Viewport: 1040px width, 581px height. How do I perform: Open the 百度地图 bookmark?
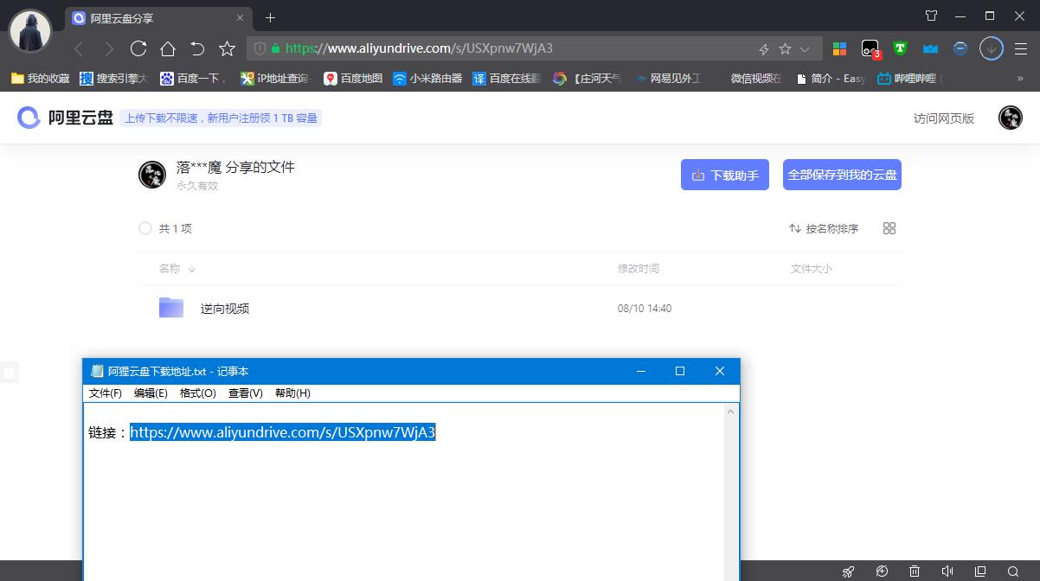(x=353, y=78)
